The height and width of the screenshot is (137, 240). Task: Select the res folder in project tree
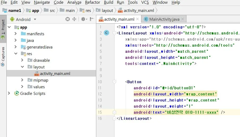[x=26, y=54]
